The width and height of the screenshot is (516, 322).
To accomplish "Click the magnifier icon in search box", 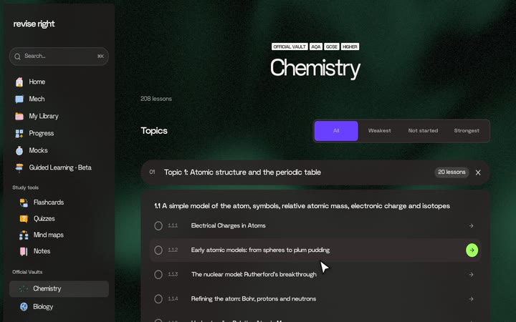I will [x=17, y=57].
